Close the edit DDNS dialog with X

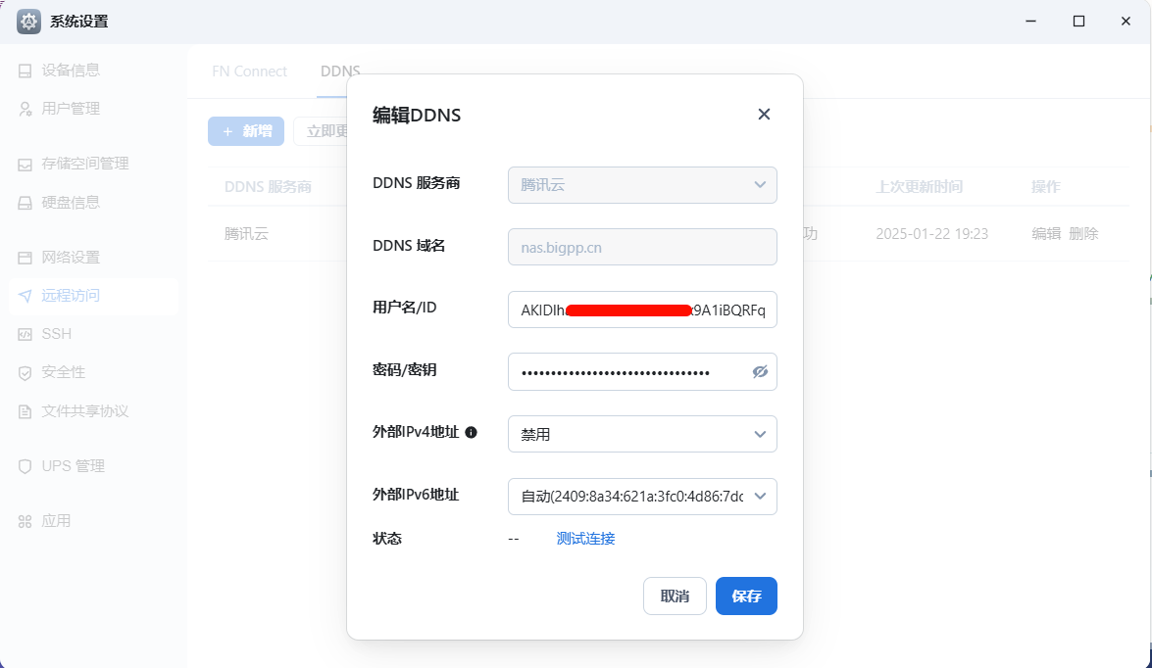coord(764,115)
